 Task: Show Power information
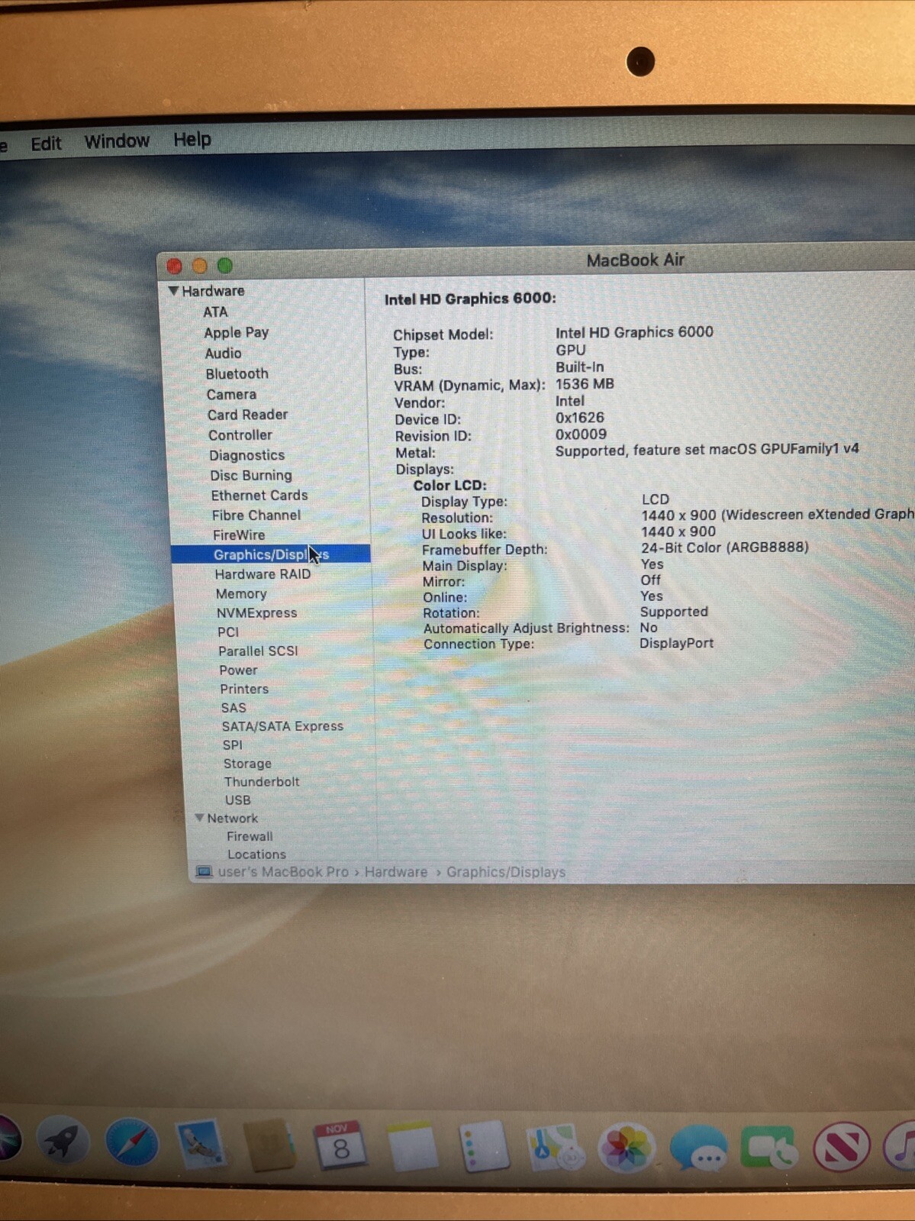(238, 670)
